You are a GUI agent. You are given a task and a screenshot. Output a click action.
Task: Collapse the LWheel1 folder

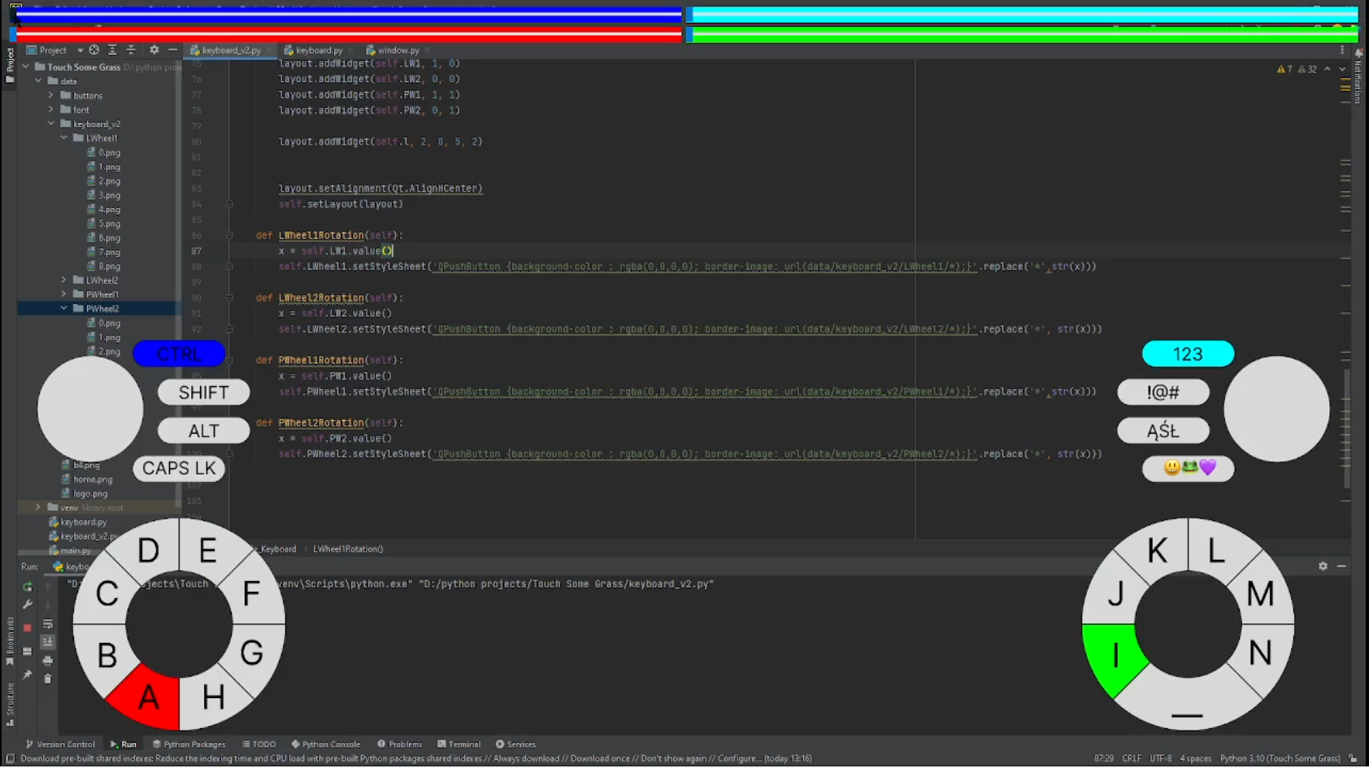pyautogui.click(x=64, y=138)
